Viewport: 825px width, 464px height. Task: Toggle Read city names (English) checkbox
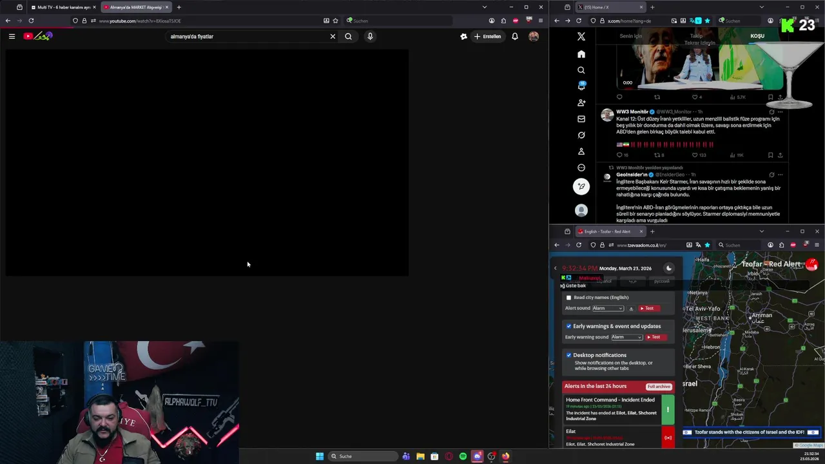[568, 298]
